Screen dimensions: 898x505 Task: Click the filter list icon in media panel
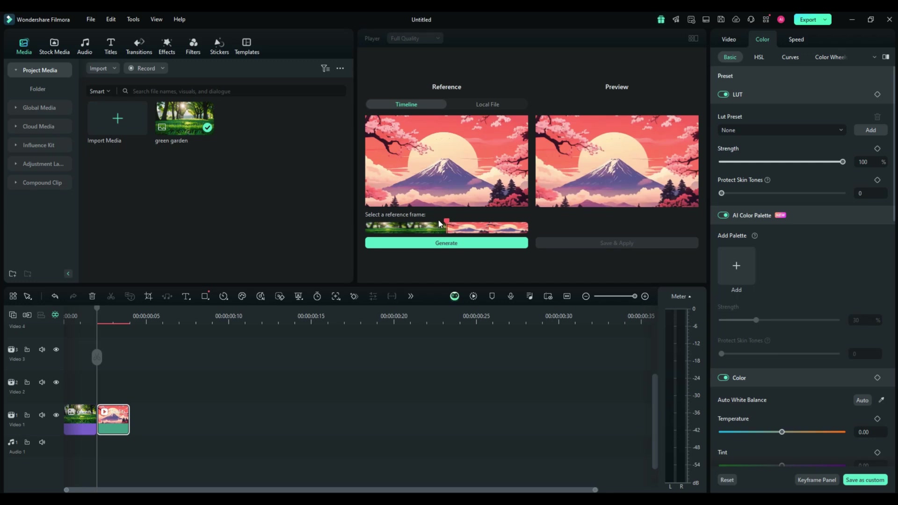point(325,68)
